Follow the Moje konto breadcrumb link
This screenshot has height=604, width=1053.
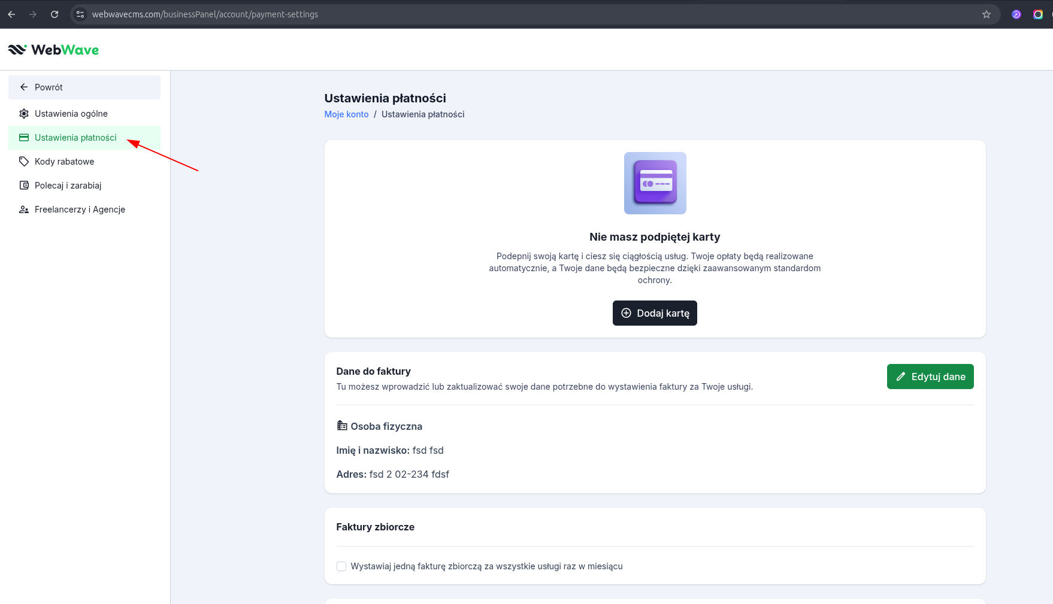pyautogui.click(x=346, y=114)
